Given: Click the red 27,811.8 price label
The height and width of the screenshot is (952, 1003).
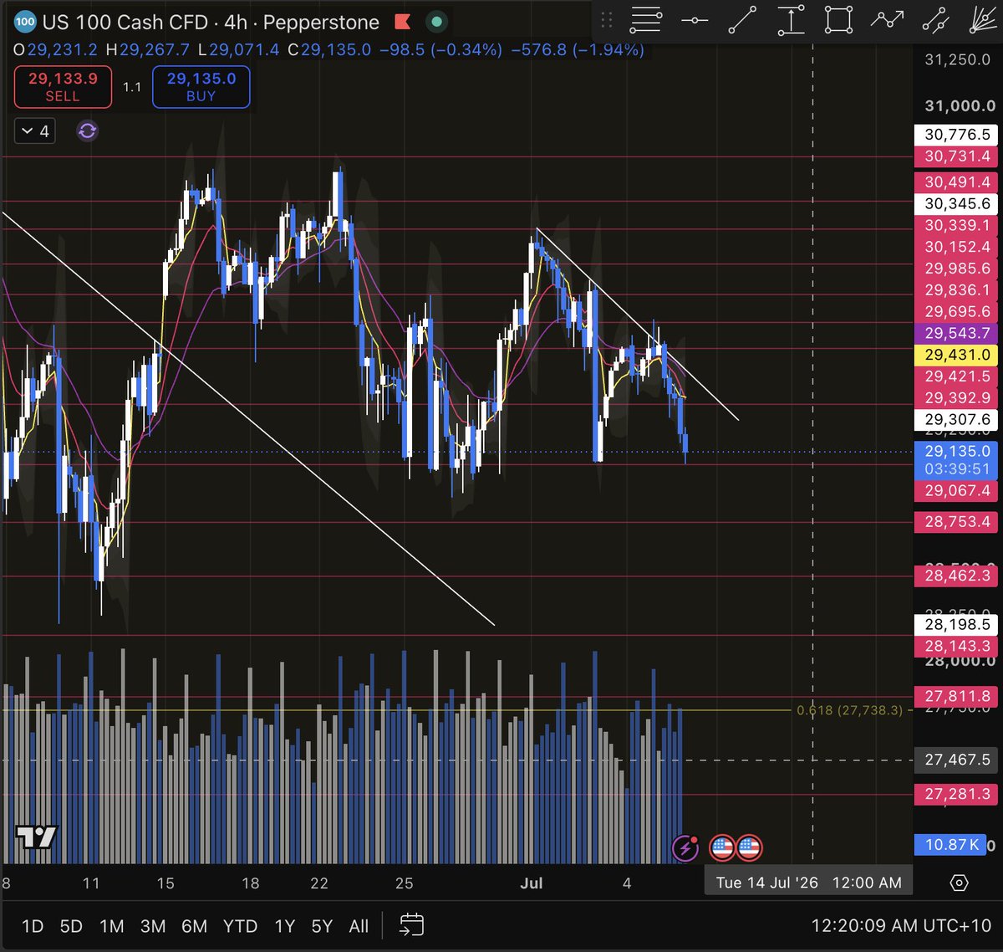Looking at the screenshot, I should click(957, 695).
